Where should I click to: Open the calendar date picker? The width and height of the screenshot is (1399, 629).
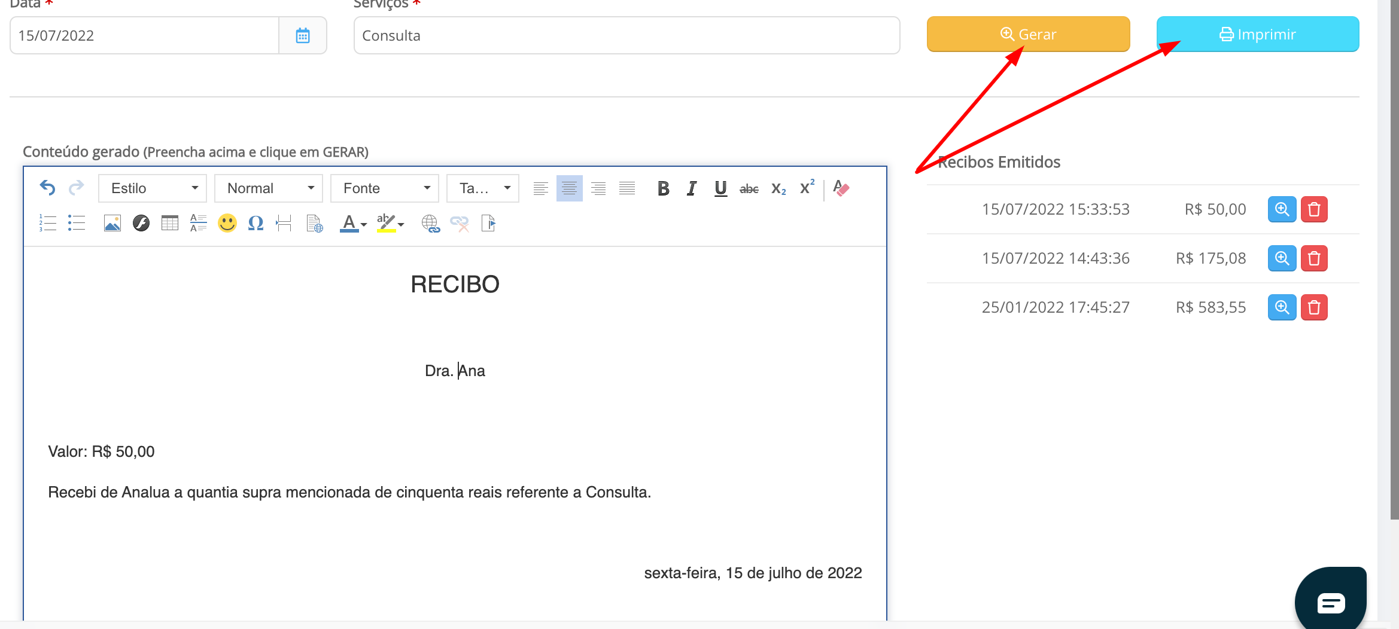303,35
